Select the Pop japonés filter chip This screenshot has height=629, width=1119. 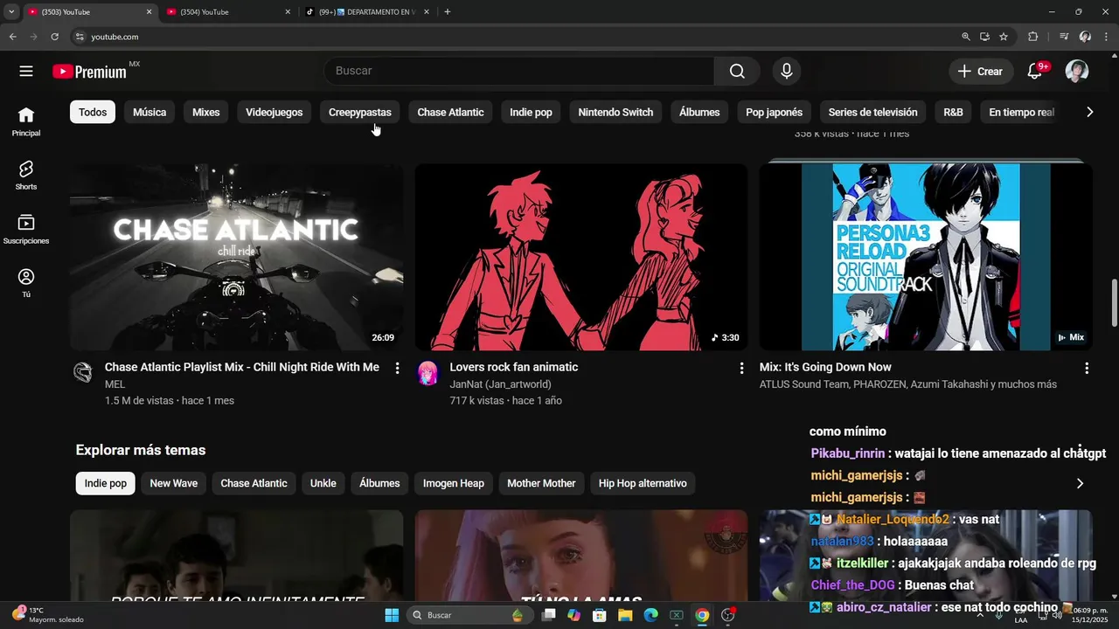[x=775, y=112]
